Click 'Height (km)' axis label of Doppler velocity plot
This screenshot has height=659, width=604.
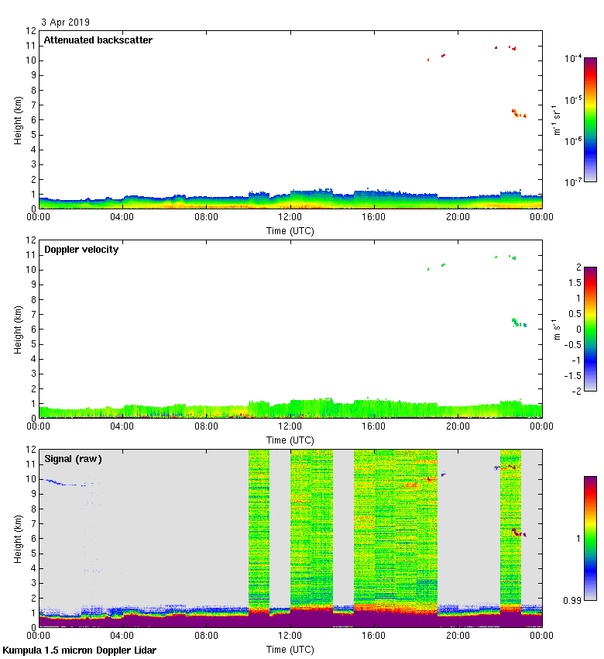pyautogui.click(x=18, y=329)
